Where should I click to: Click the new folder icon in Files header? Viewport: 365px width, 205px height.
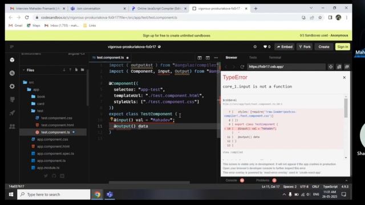[82, 70]
